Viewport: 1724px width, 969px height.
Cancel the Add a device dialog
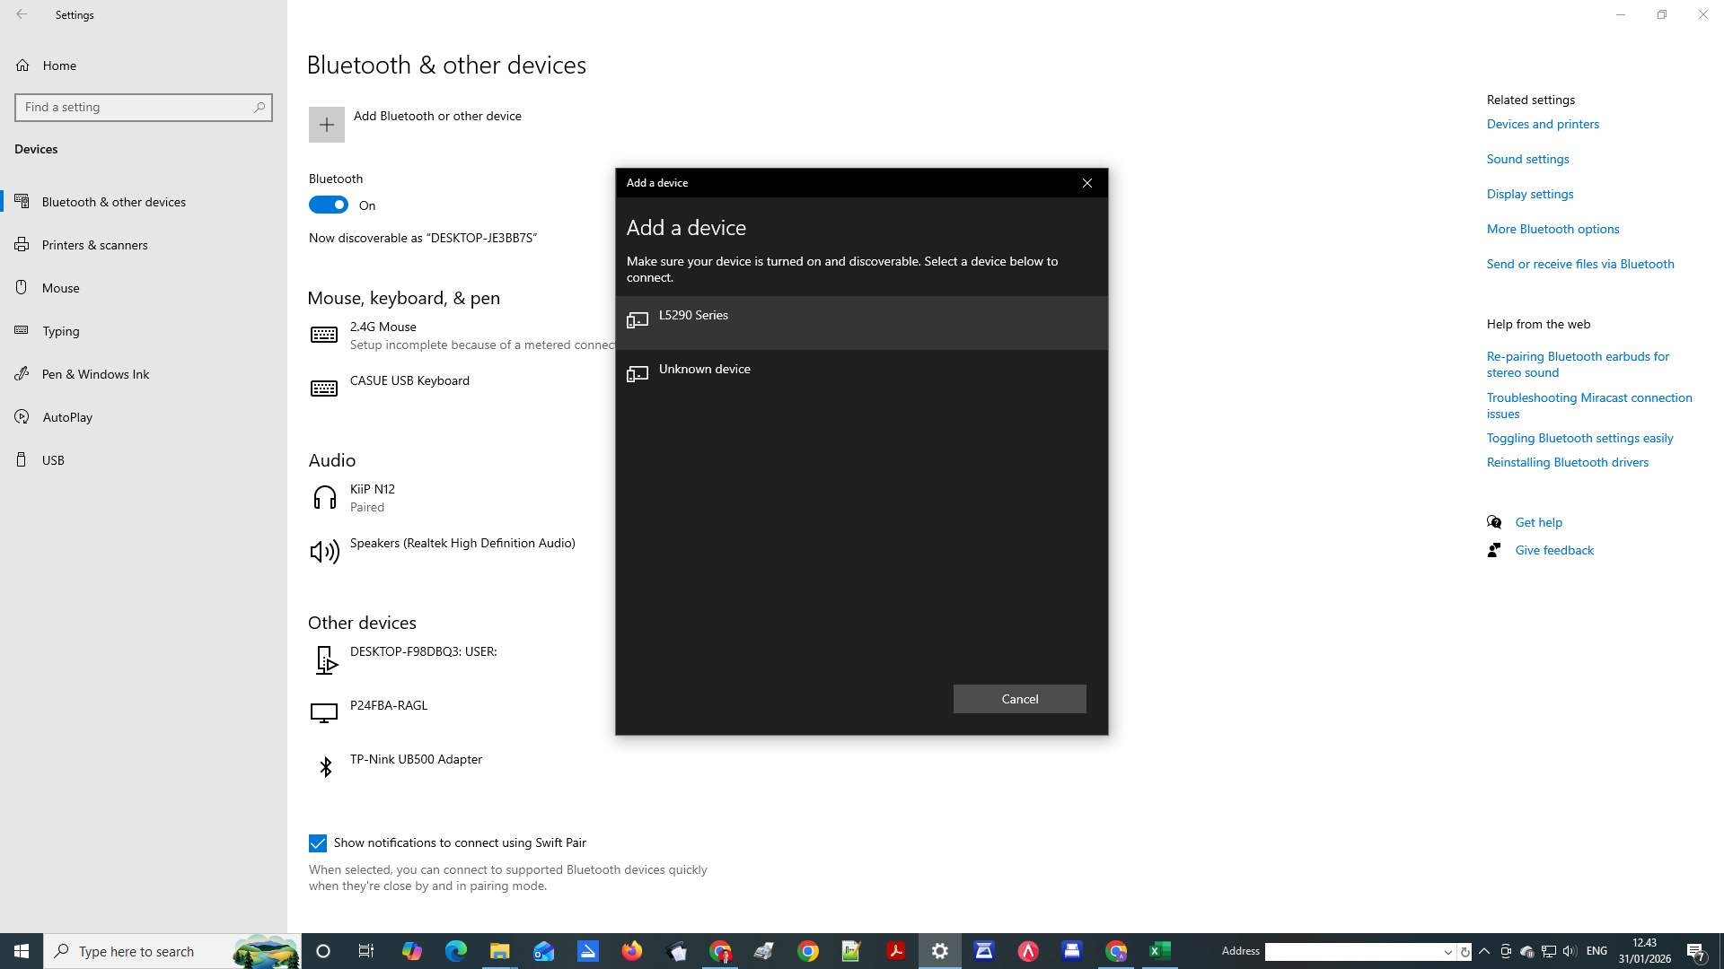click(x=1019, y=699)
